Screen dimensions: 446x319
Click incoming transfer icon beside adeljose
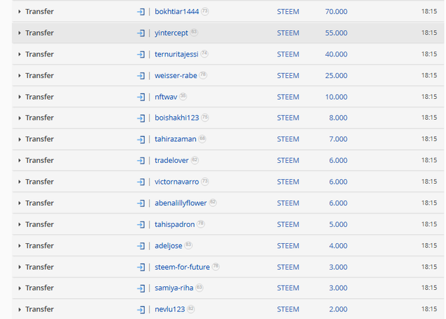pos(141,246)
